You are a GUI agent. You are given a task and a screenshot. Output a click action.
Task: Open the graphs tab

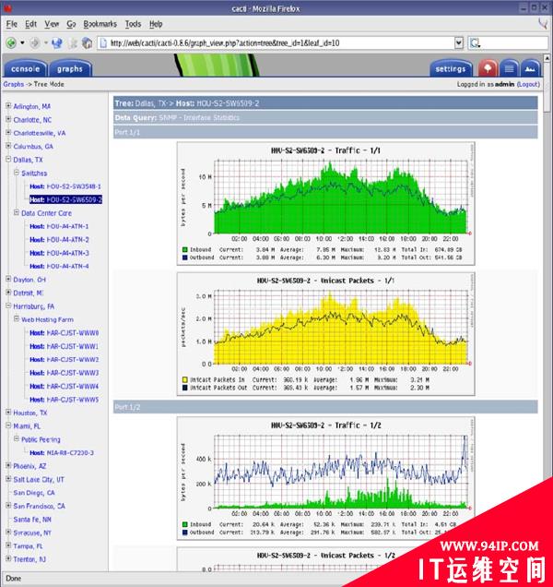pyautogui.click(x=70, y=69)
